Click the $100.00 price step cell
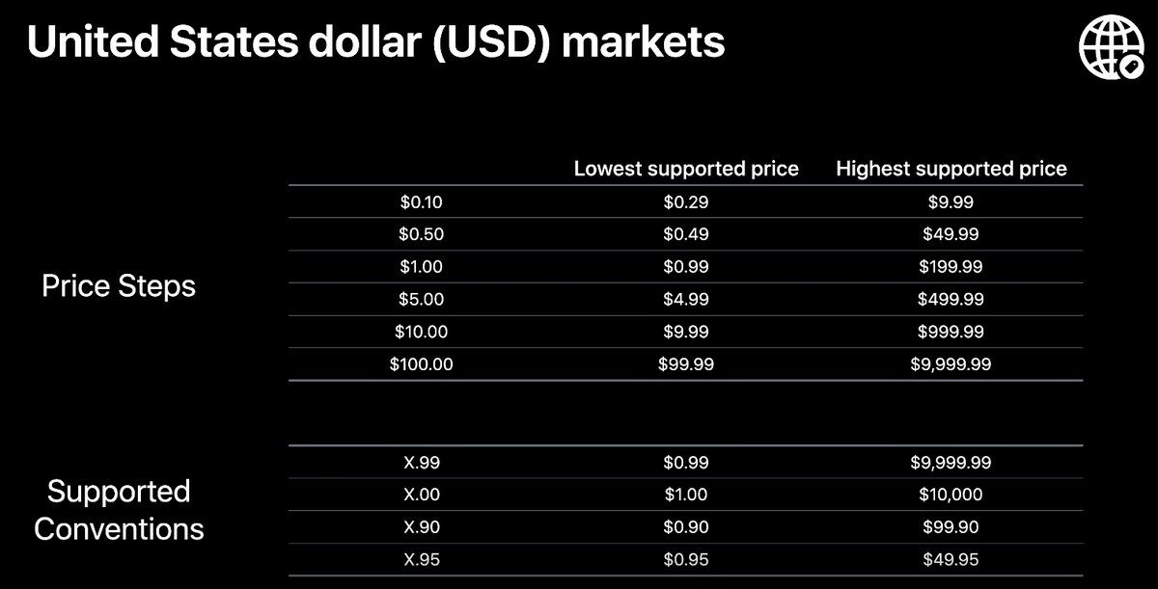The width and height of the screenshot is (1158, 589). (x=422, y=364)
